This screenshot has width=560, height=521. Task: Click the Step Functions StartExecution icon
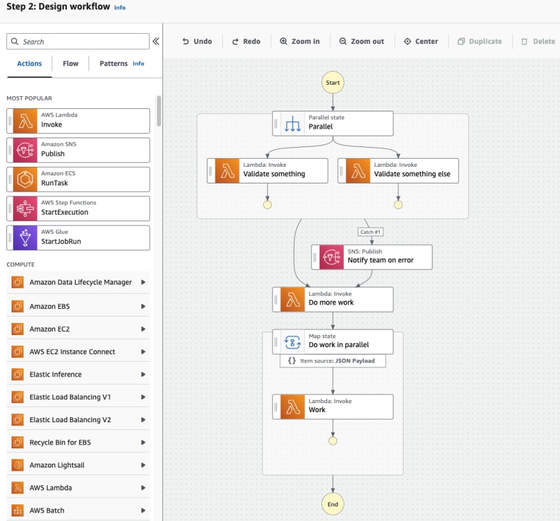coord(25,209)
